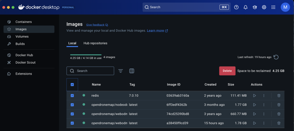Viewport: 294px width, 131px height.
Task: Click the disk usage progress bar
Action: (x=86, y=55)
